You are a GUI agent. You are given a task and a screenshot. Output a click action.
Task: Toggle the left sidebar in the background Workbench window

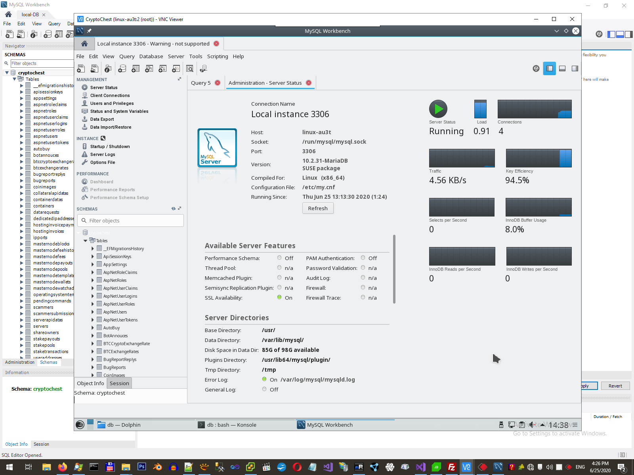pos(611,34)
